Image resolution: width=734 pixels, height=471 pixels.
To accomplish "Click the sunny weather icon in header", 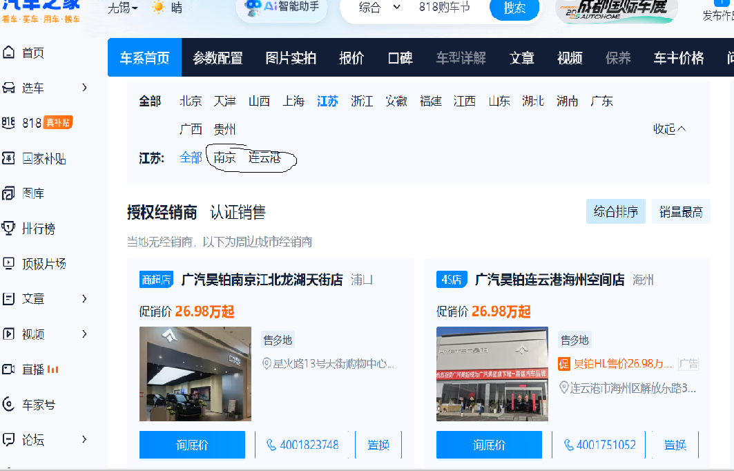I will click(158, 7).
